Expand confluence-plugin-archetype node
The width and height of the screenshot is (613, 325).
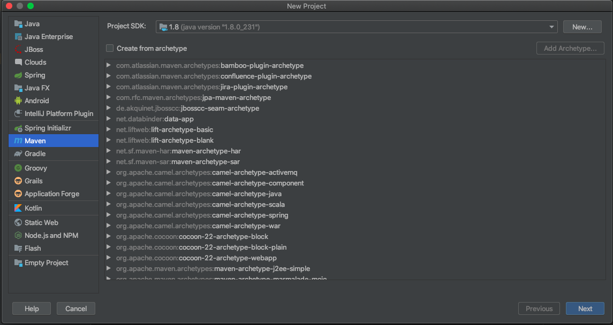click(x=109, y=76)
